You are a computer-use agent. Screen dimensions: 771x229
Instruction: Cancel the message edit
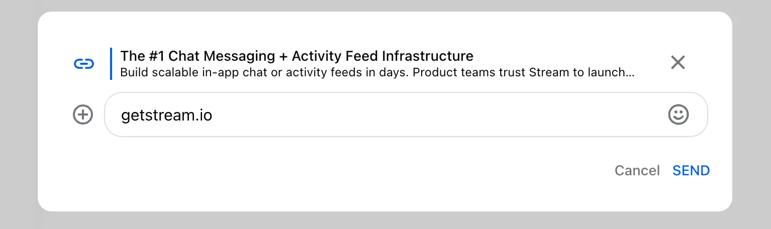click(637, 171)
